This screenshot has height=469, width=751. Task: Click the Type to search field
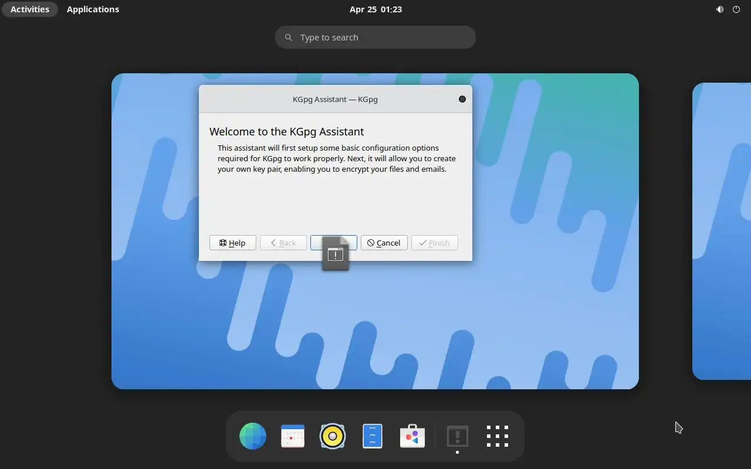click(x=375, y=38)
